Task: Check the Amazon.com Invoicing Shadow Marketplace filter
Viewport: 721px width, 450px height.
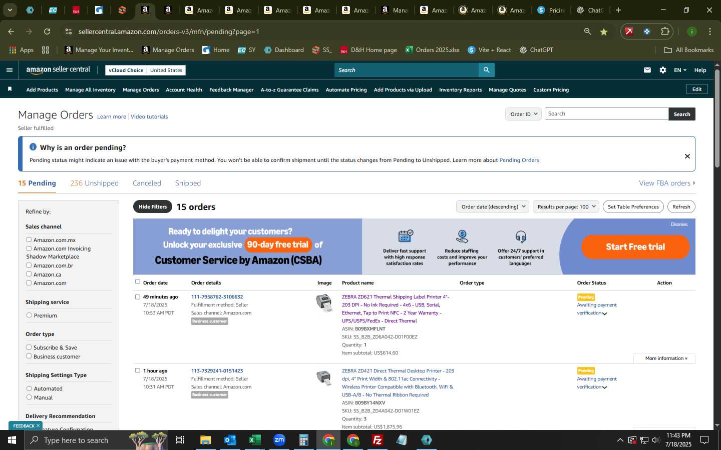Action: tap(29, 248)
